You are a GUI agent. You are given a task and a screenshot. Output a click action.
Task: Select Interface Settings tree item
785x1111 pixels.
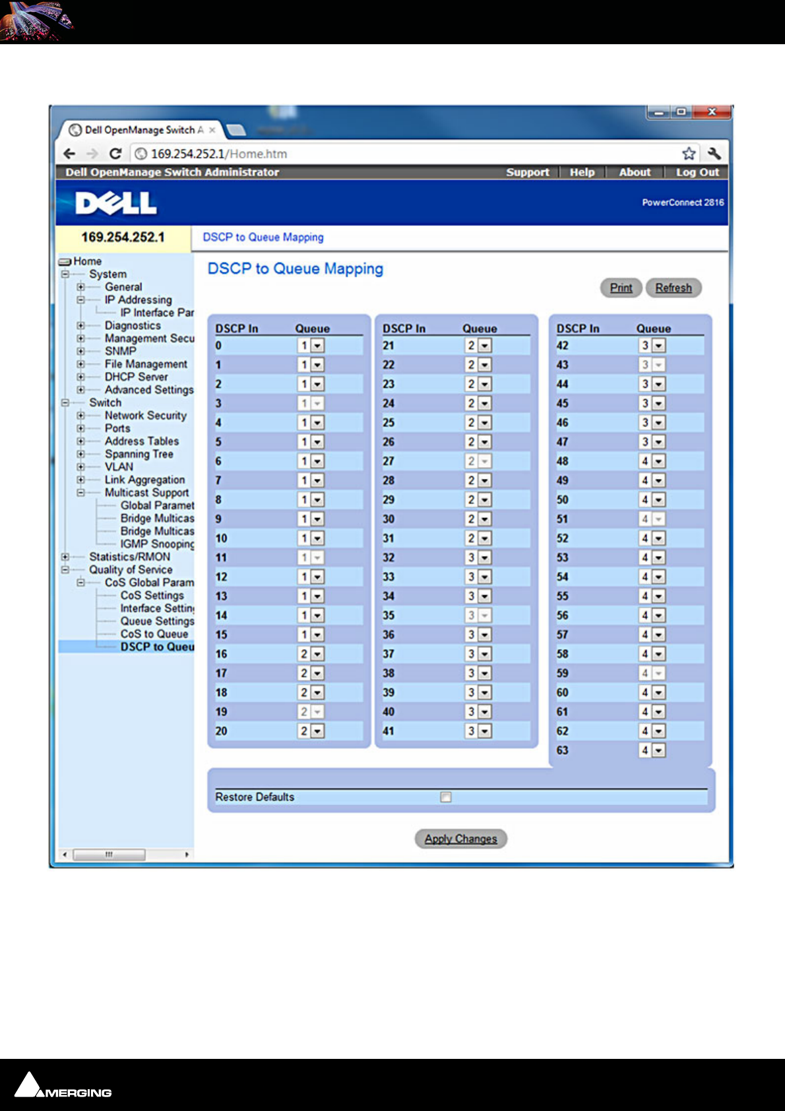point(157,608)
